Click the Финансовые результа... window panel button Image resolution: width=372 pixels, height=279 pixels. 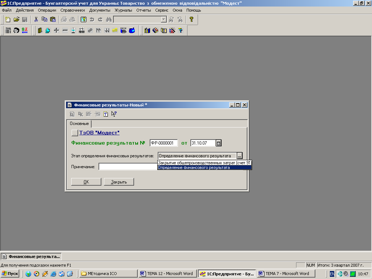[x=31, y=256]
